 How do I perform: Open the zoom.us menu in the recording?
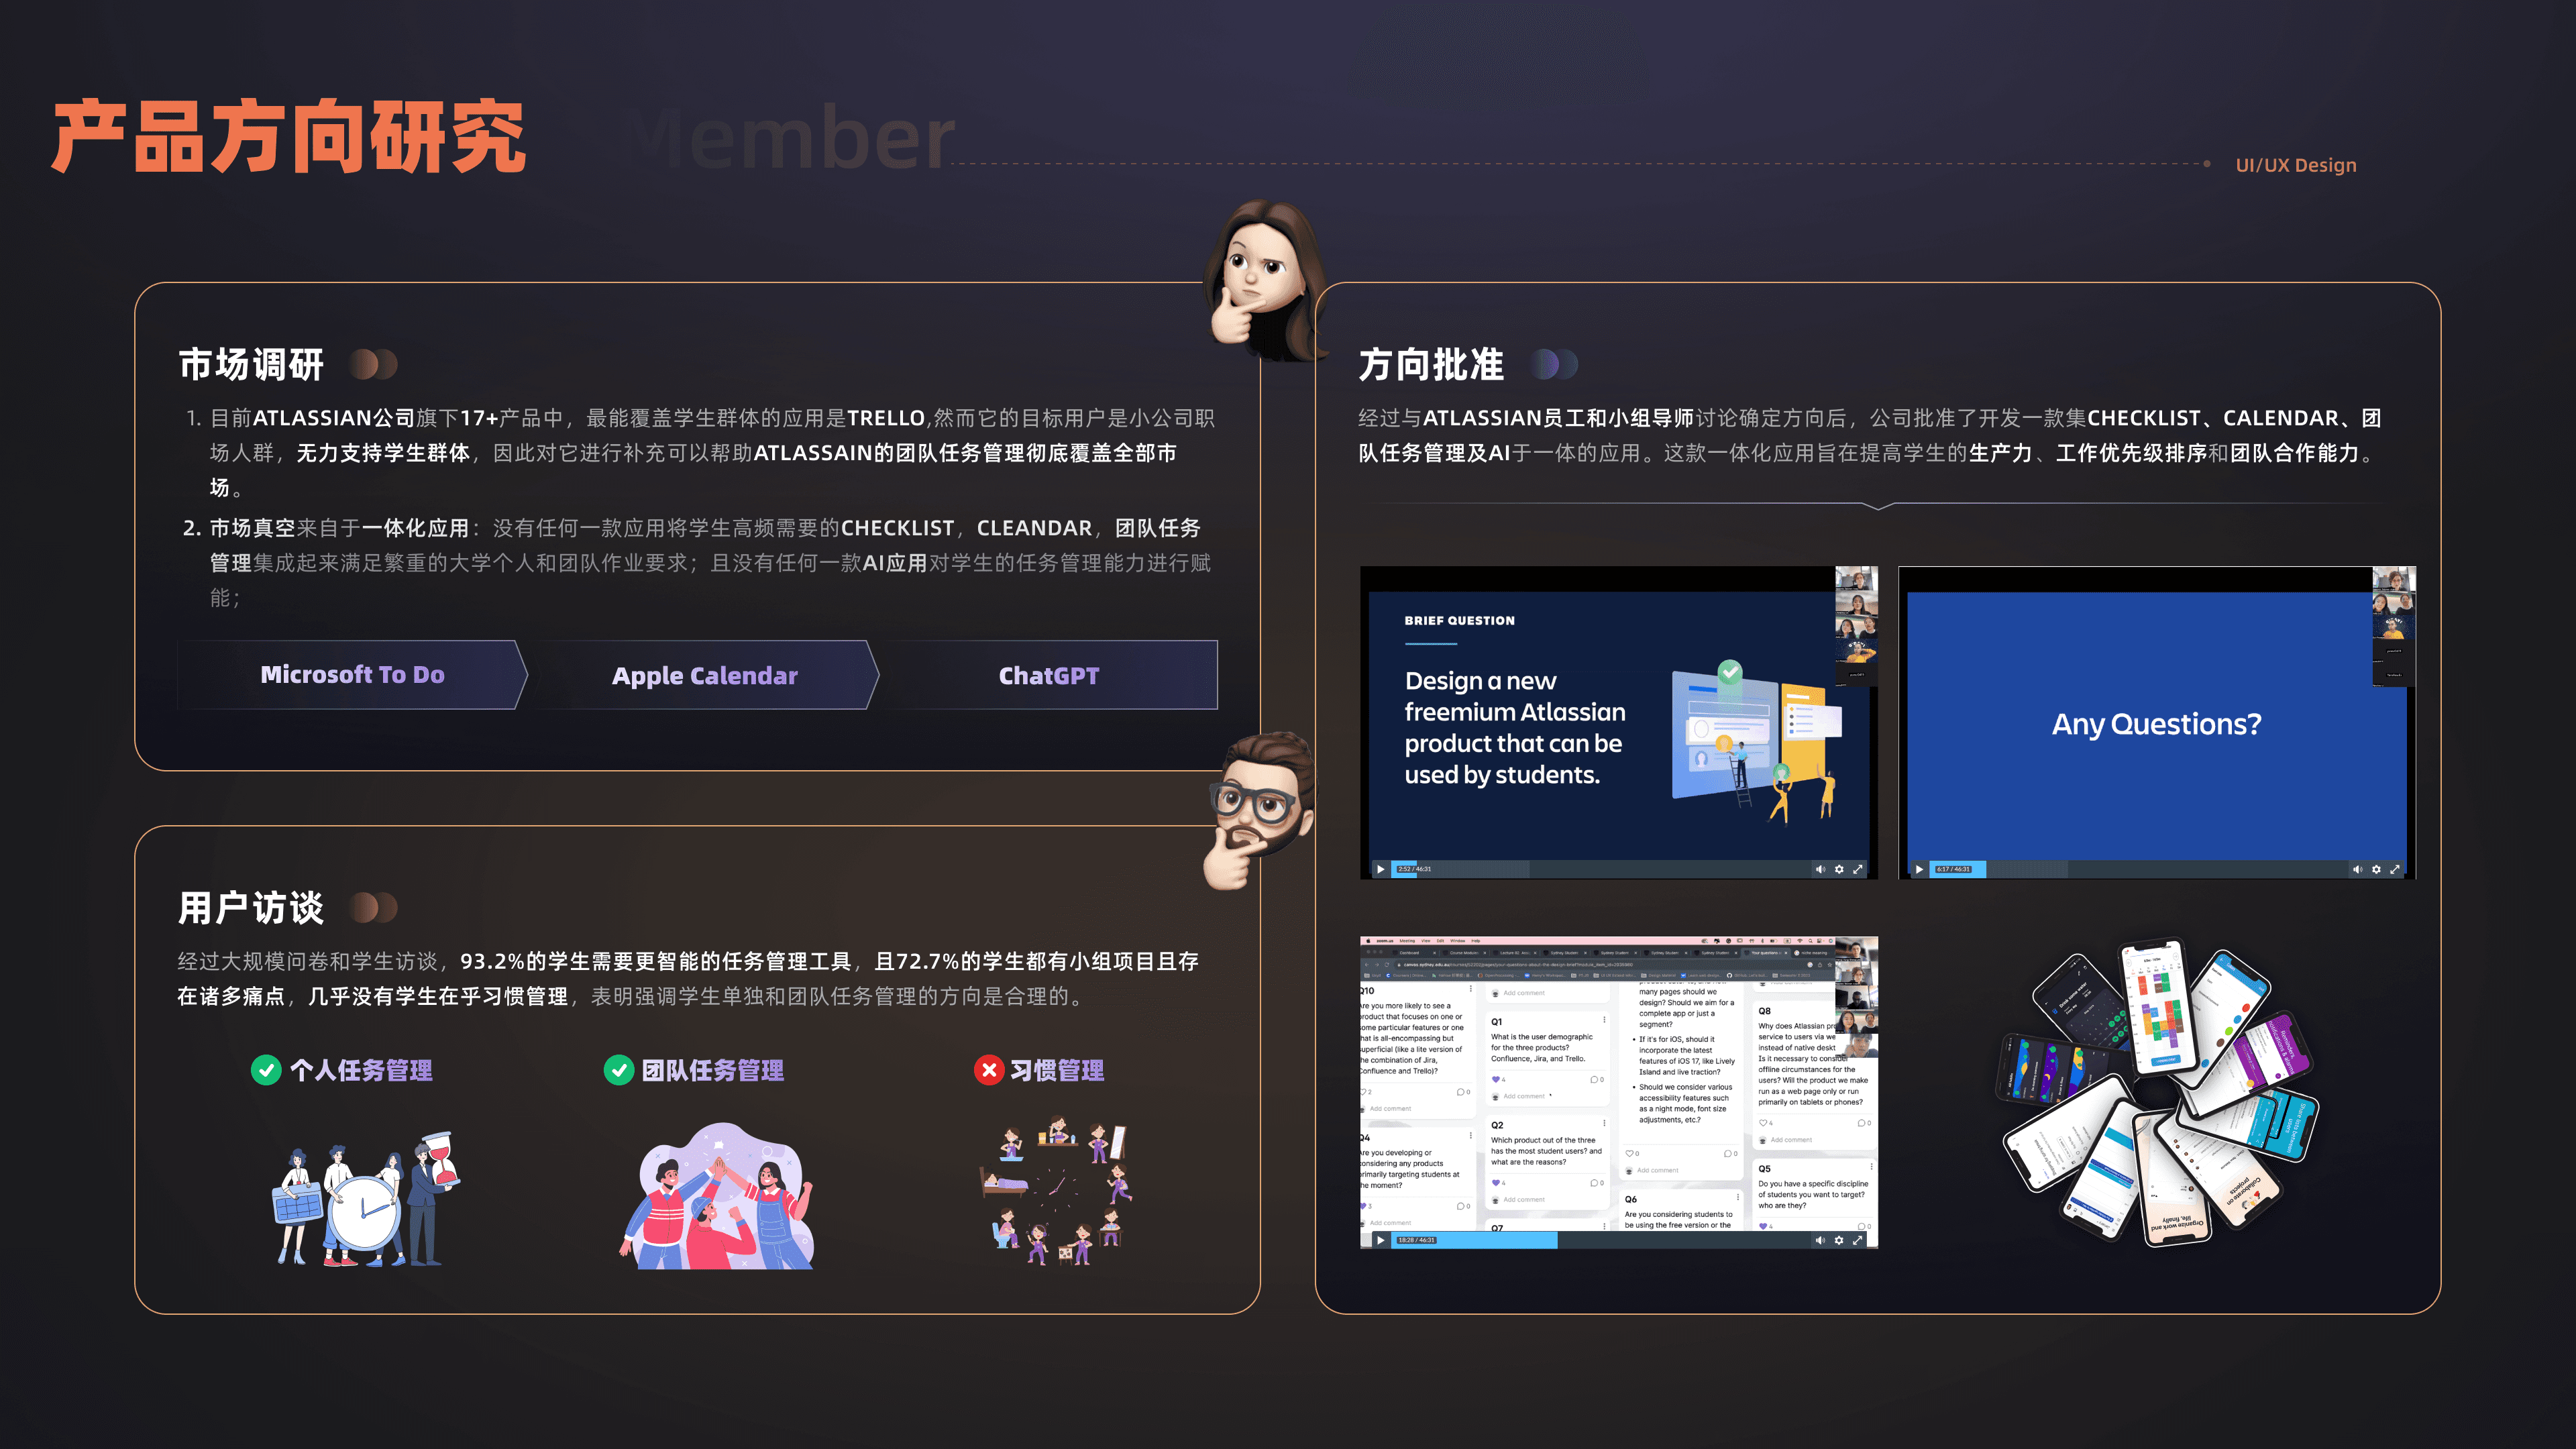click(x=1385, y=941)
